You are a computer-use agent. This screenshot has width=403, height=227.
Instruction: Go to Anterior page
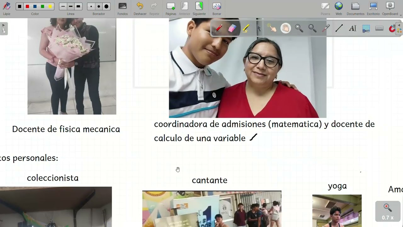[184, 8]
